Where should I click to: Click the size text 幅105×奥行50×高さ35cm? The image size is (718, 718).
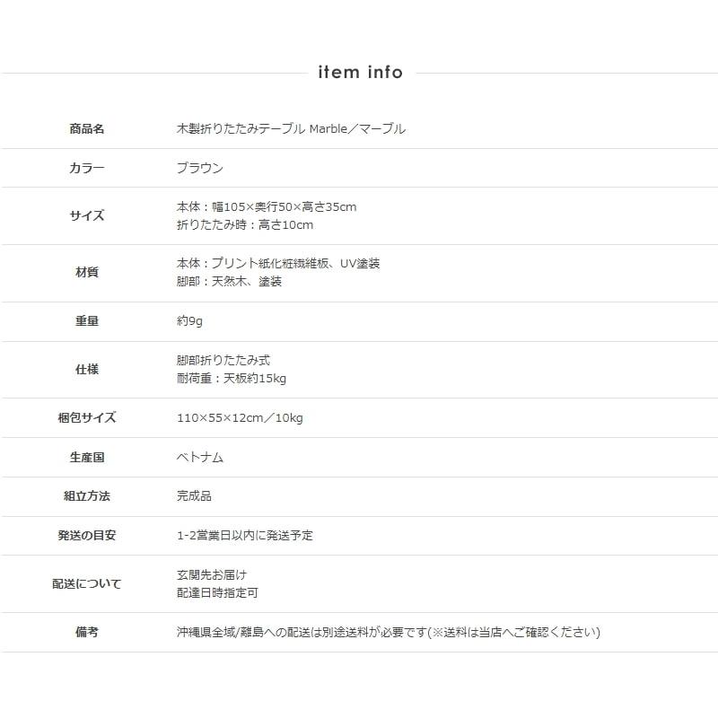[x=267, y=206]
